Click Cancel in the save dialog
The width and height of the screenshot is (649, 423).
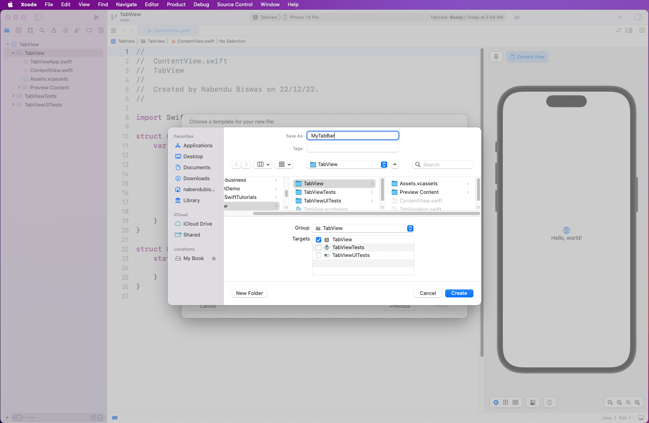(428, 293)
